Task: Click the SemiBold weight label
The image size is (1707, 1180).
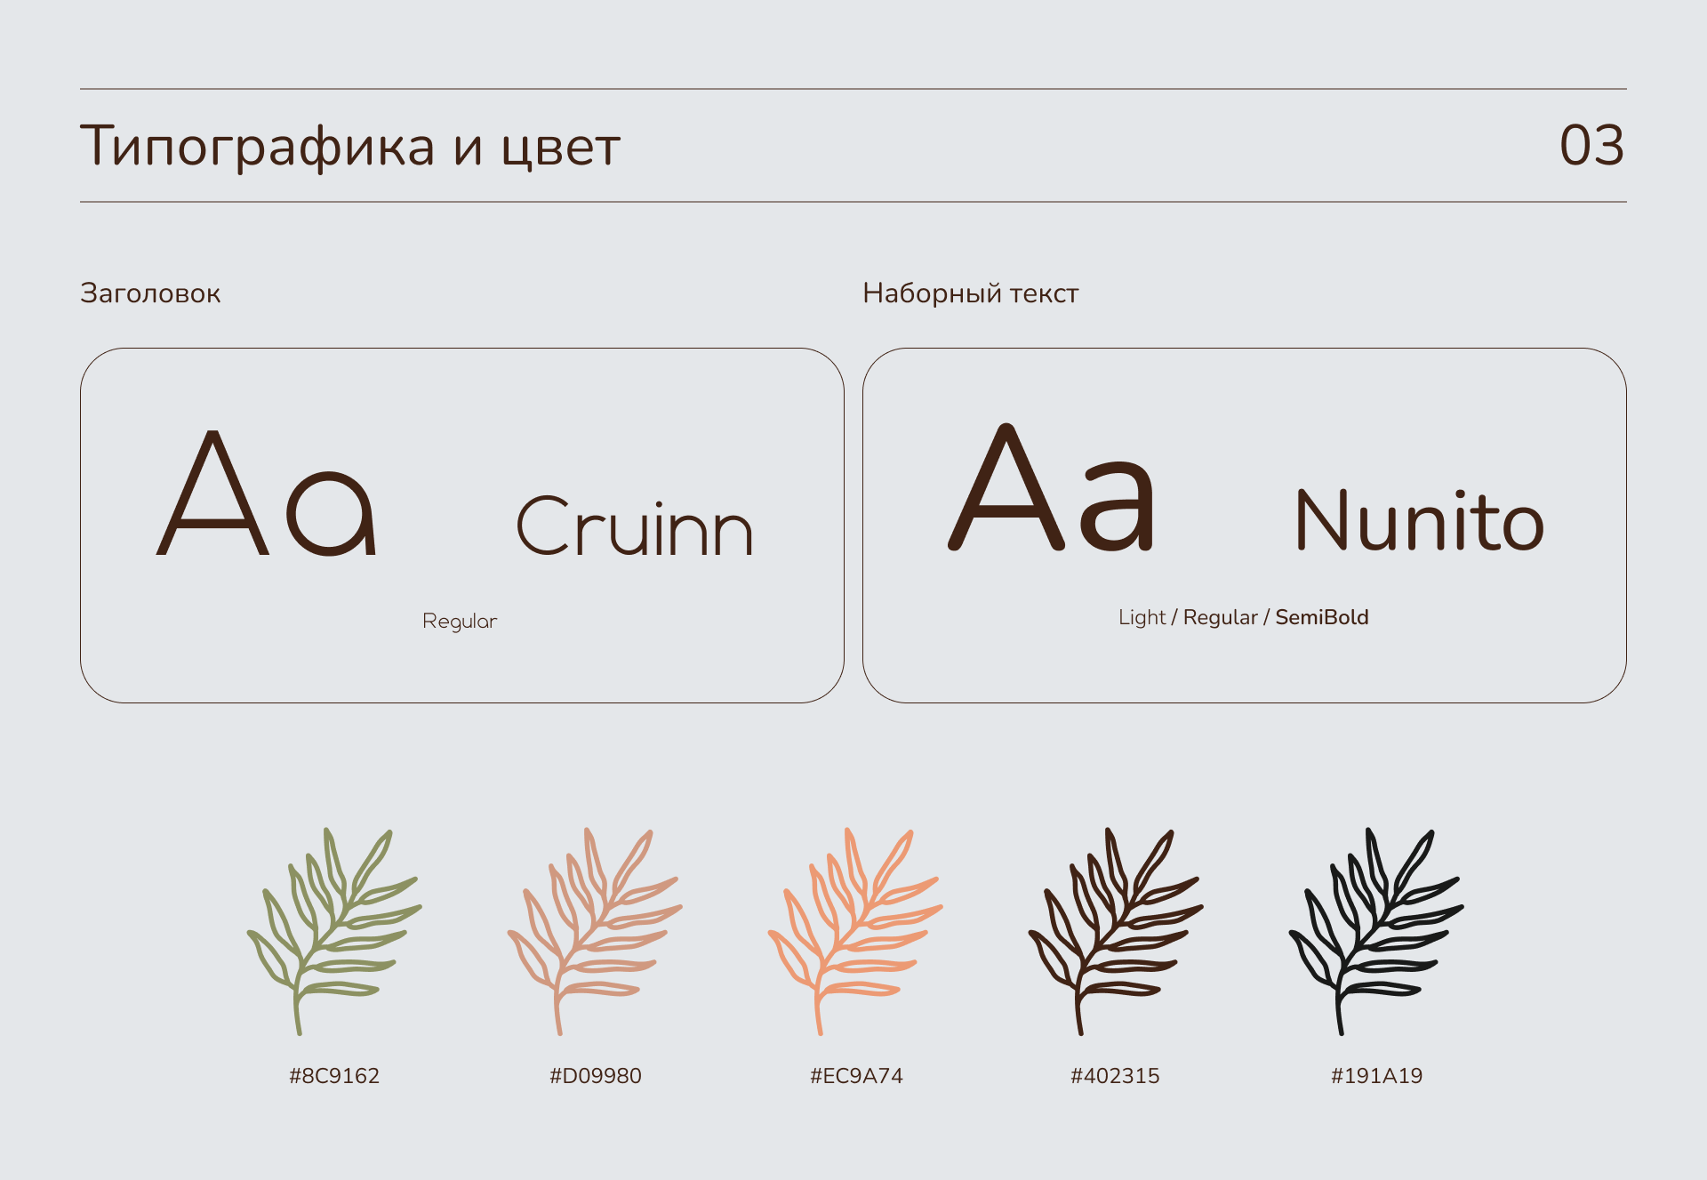Action: pos(1322,617)
